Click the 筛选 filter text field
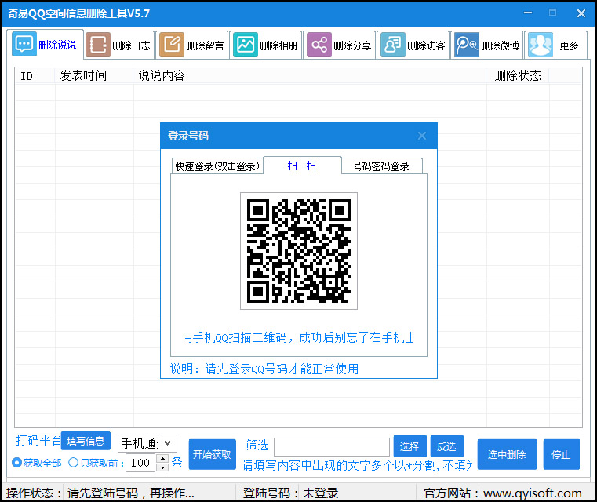This screenshot has height=502, width=597. click(x=331, y=446)
